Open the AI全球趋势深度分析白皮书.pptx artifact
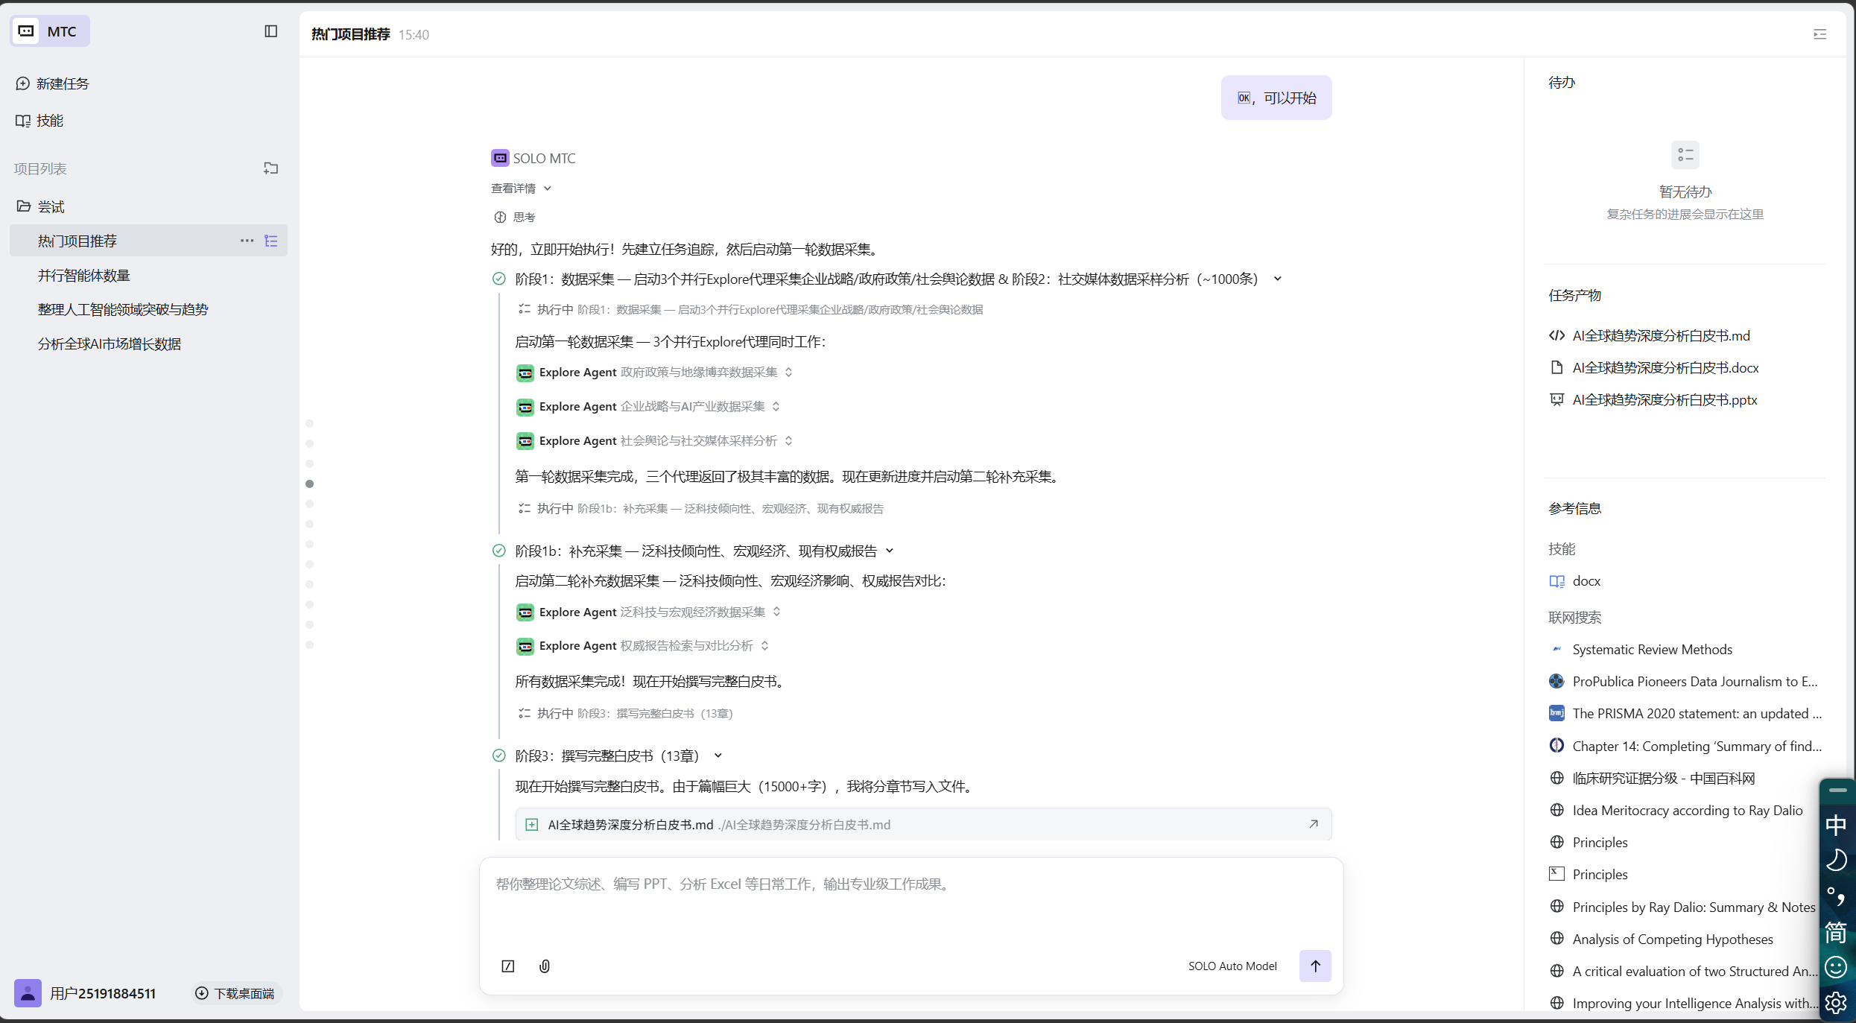The width and height of the screenshot is (1856, 1023). [x=1664, y=400]
